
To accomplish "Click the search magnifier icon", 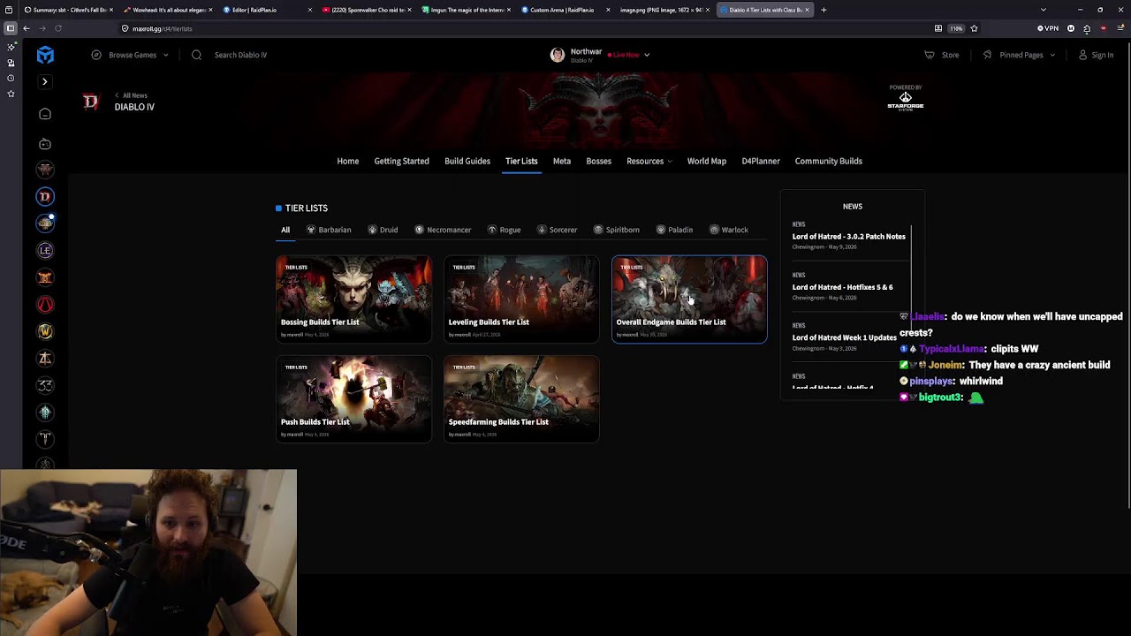I will tap(196, 55).
